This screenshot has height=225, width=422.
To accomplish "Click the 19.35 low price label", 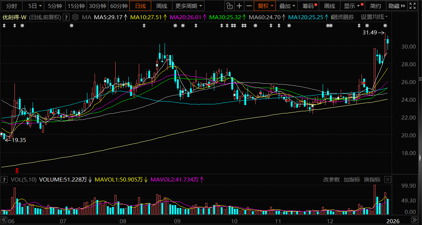I will click(x=19, y=140).
